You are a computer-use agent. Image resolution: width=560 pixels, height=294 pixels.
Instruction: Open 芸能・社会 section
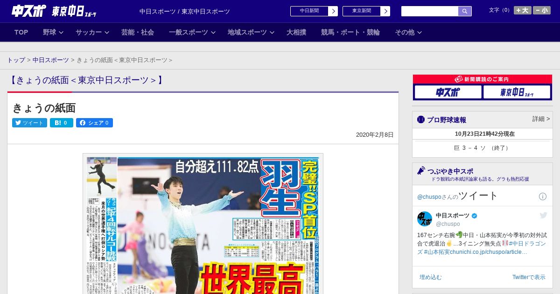click(x=138, y=32)
